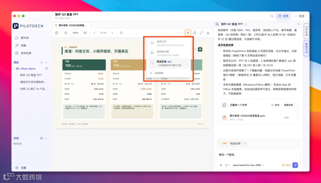Toggle the selection cursor tool
Screen dimensions: 321x183
coord(188,33)
